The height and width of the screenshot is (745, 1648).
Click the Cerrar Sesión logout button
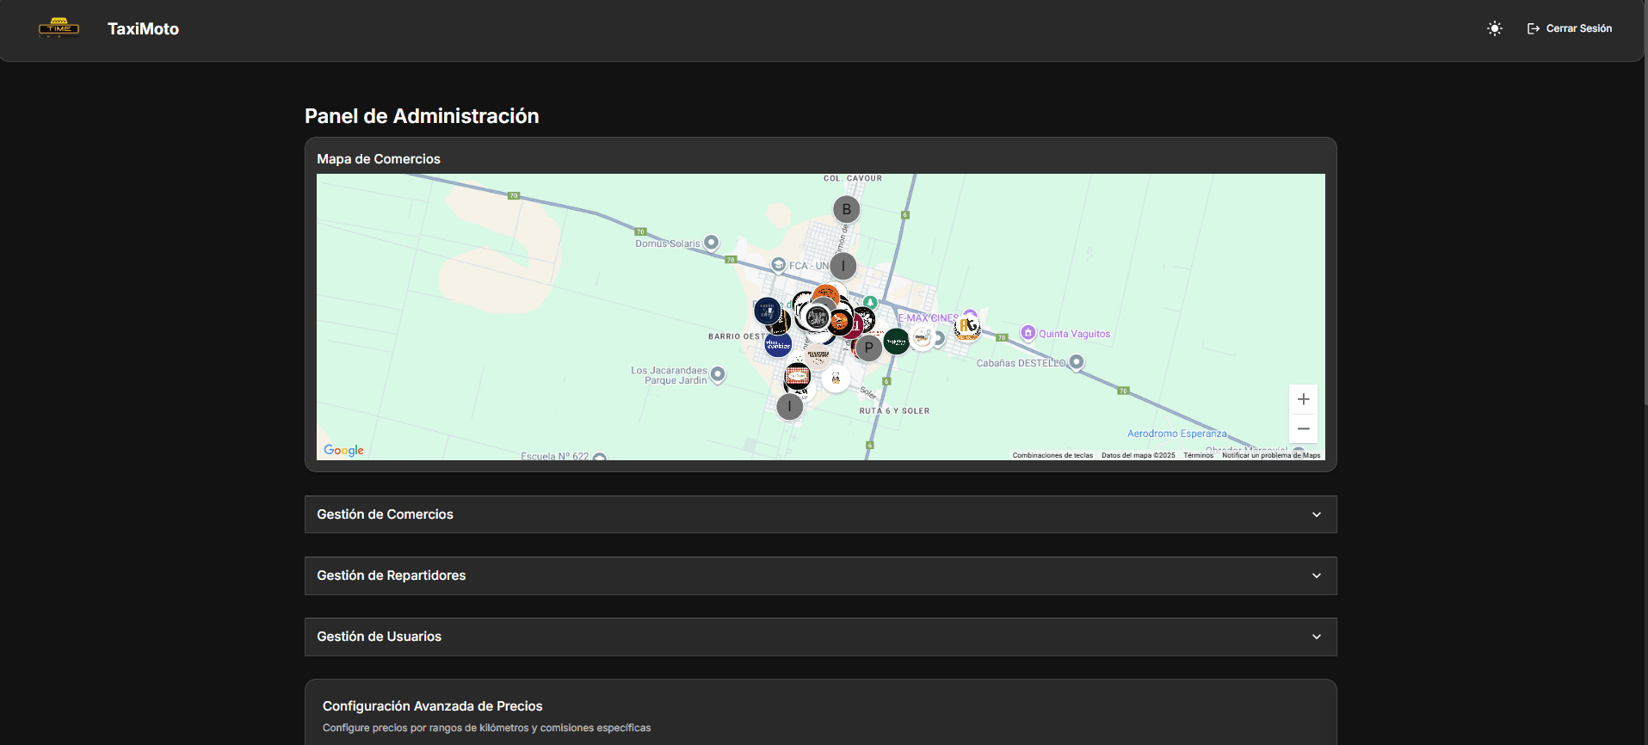click(1570, 28)
